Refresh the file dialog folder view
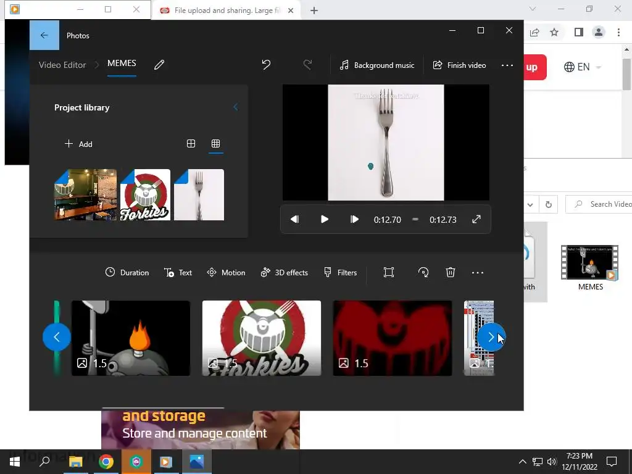Viewport: 632px width, 474px height. point(548,204)
